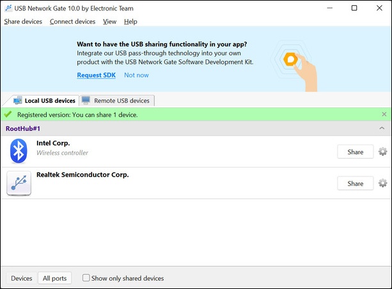This screenshot has height=289, width=392.
Task: Enable Show only shared devices checkbox
Action: click(x=86, y=277)
